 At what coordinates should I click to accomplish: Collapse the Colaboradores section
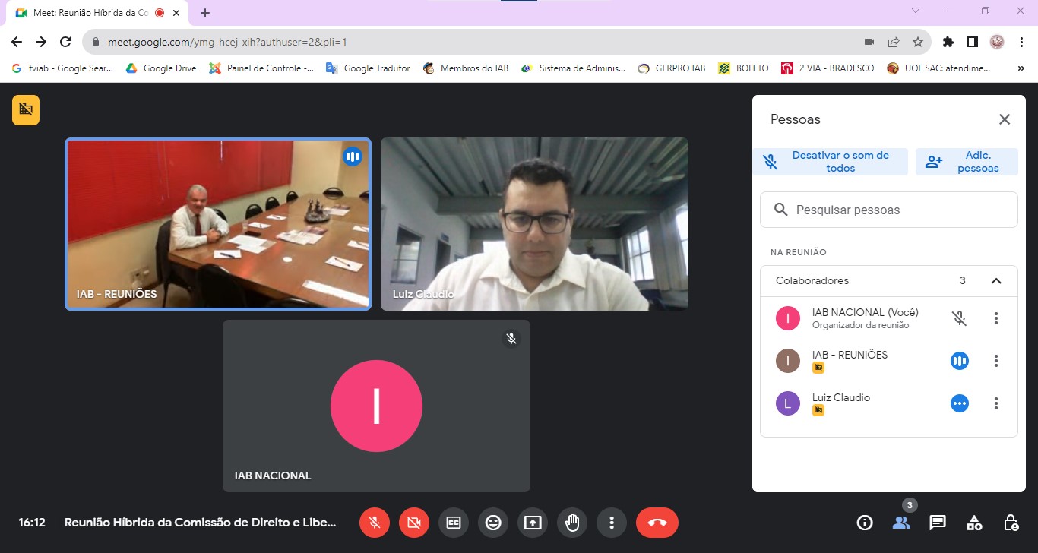click(996, 281)
